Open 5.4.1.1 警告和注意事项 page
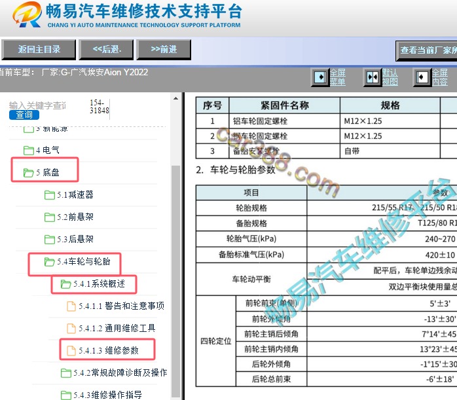Screen dimensions: 457x400 (x=121, y=306)
